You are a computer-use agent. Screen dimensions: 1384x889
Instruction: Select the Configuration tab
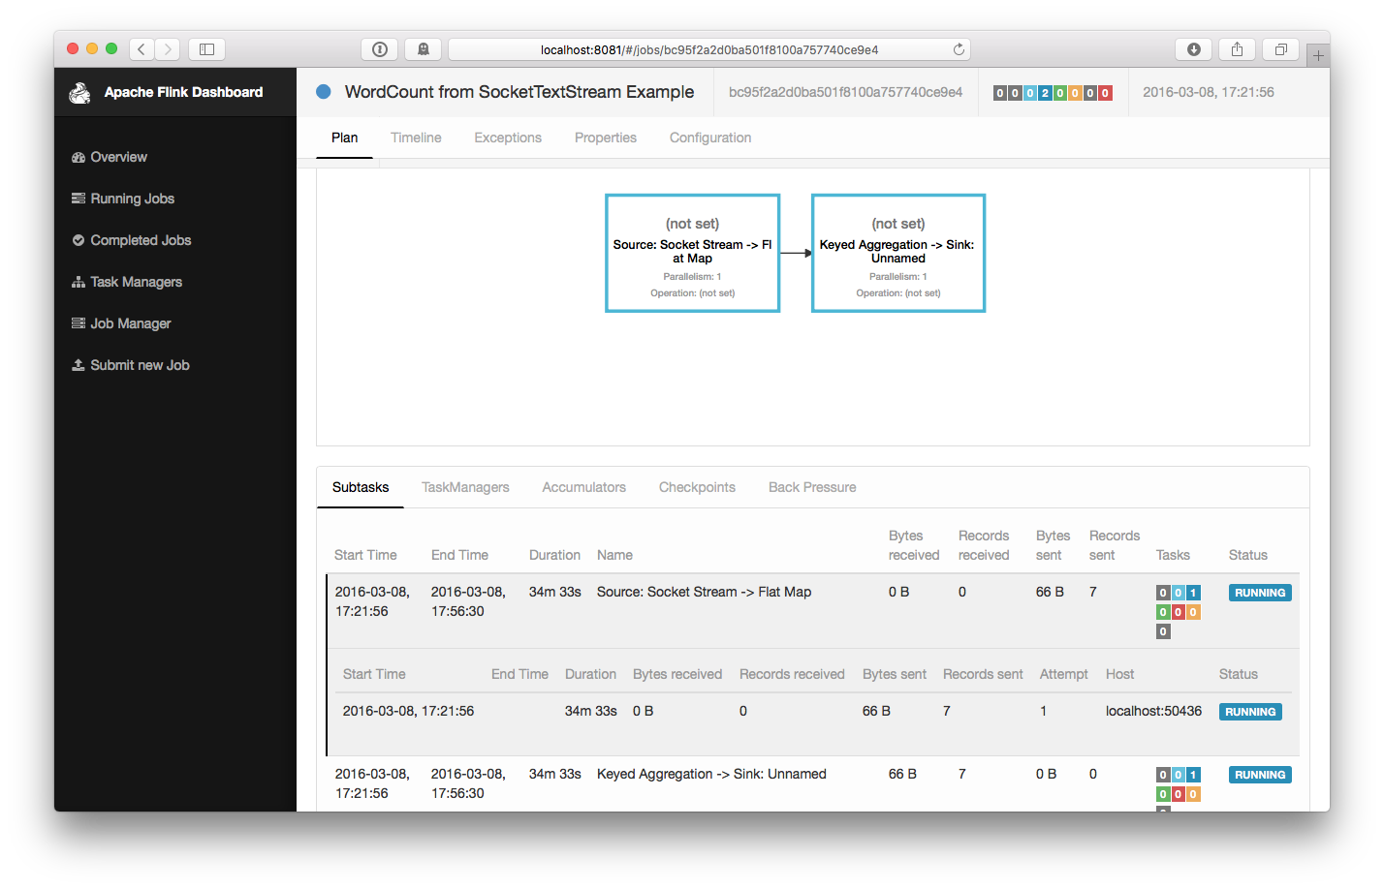[710, 138]
